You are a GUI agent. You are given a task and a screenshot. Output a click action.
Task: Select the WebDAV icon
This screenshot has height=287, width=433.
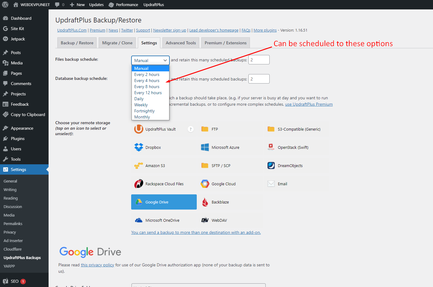tap(205, 220)
